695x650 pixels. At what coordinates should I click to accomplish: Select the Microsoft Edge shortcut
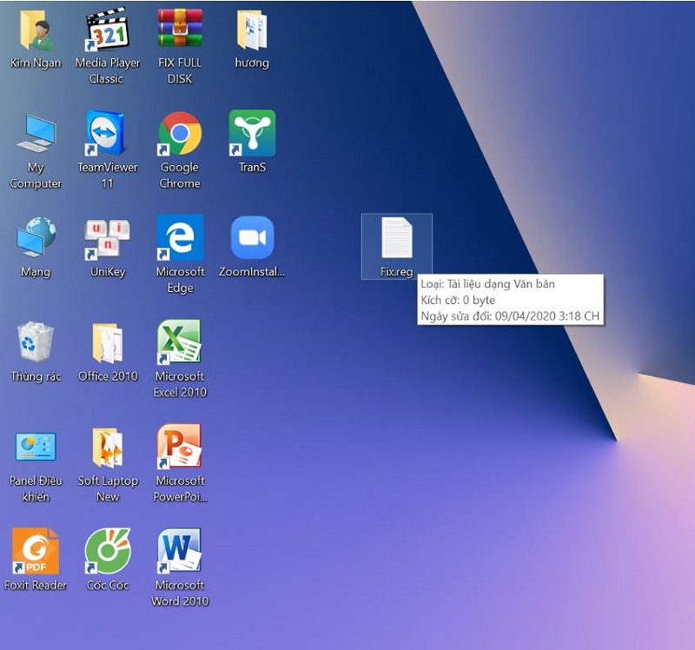[x=180, y=237]
